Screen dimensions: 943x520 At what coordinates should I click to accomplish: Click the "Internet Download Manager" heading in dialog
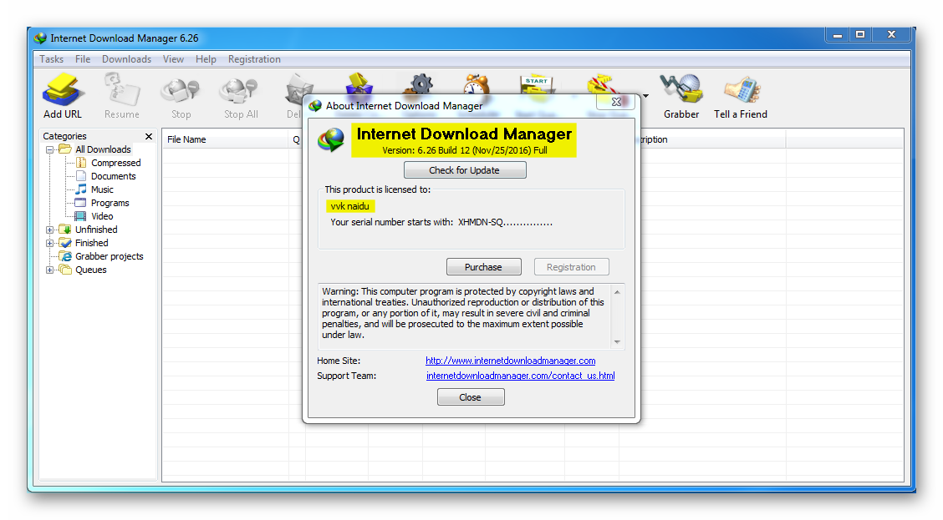click(x=464, y=134)
